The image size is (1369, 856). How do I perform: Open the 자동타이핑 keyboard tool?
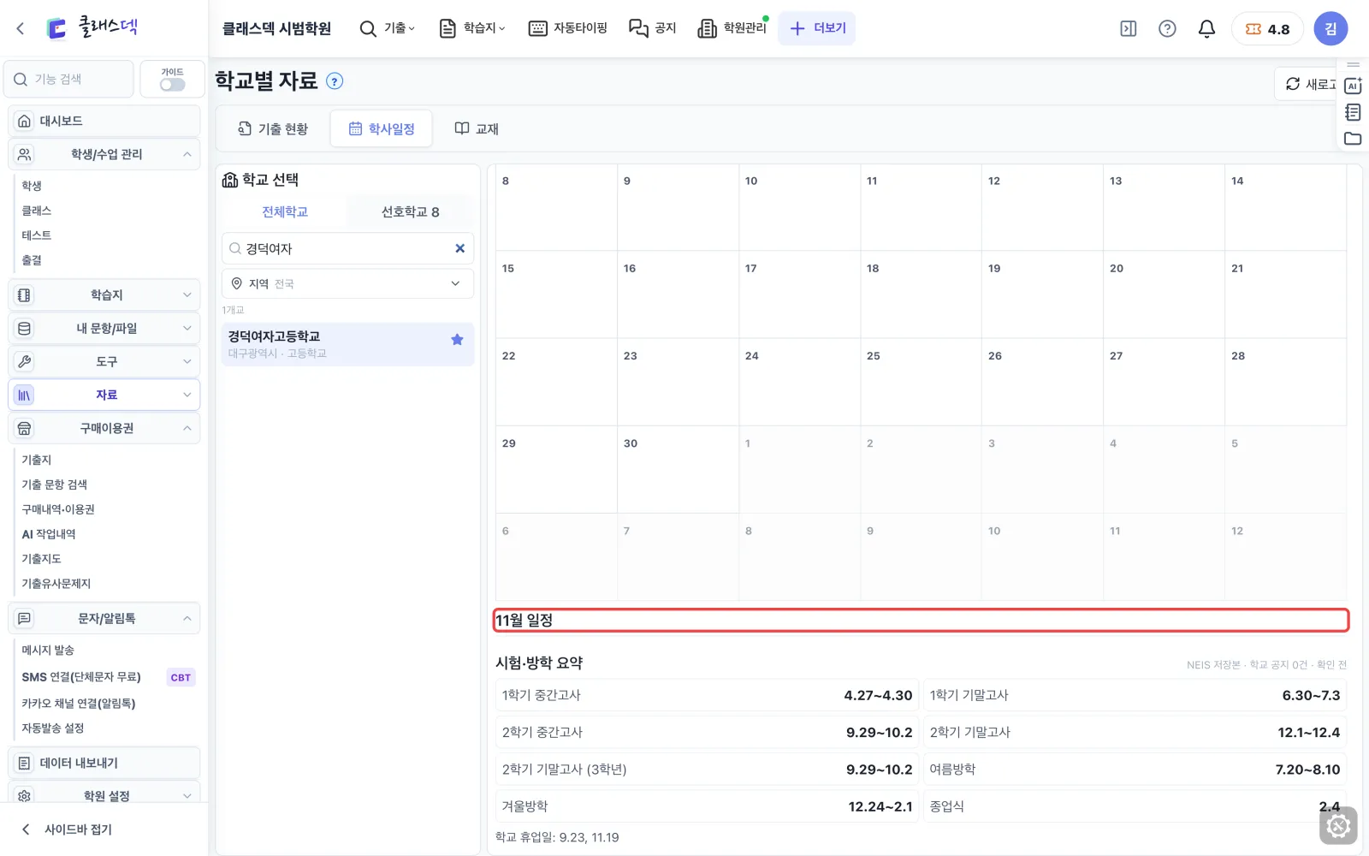click(568, 28)
